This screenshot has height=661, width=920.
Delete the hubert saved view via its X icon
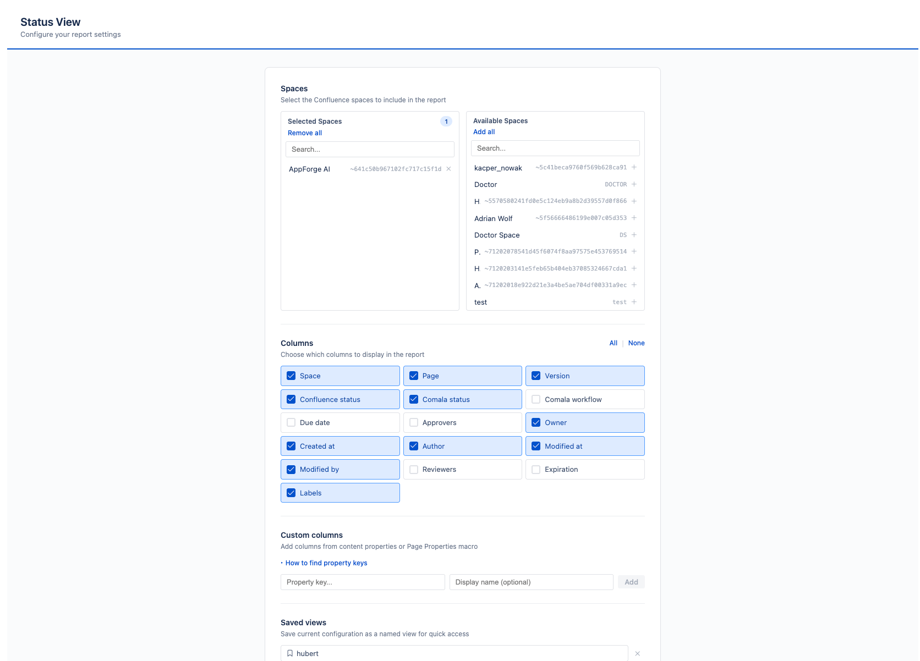pyautogui.click(x=637, y=653)
